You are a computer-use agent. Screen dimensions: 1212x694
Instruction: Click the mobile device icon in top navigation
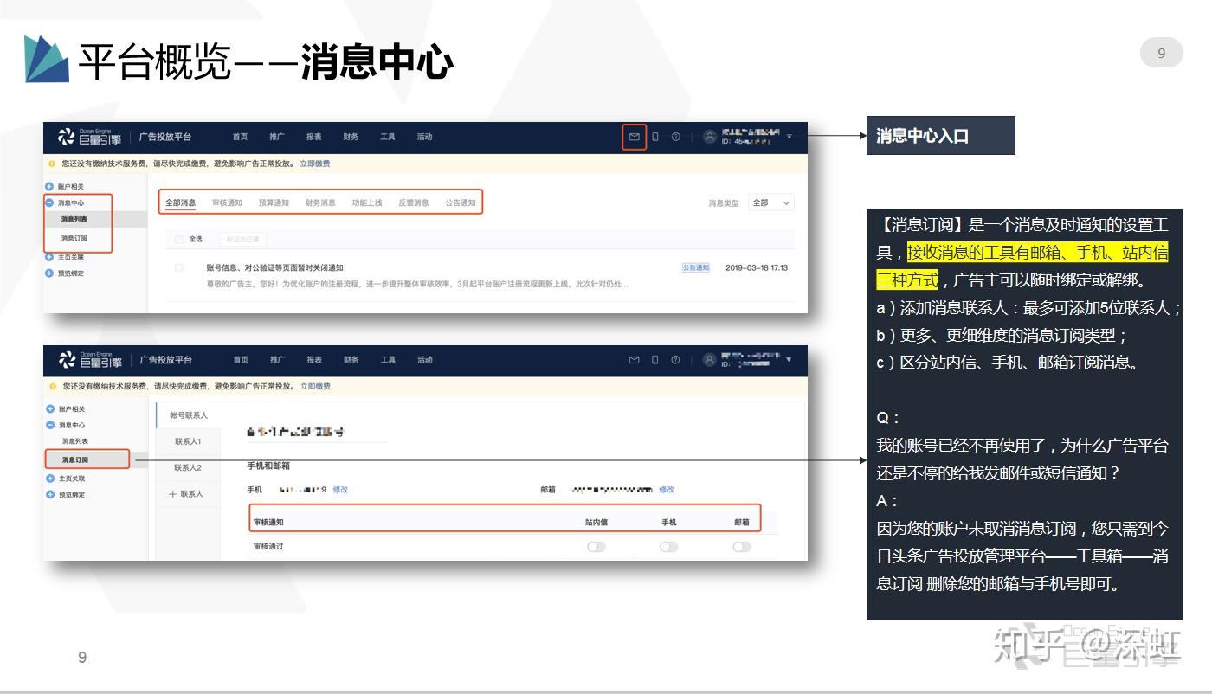pos(655,137)
